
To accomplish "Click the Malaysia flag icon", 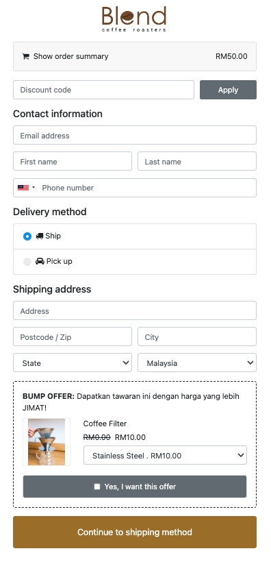I will point(23,188).
